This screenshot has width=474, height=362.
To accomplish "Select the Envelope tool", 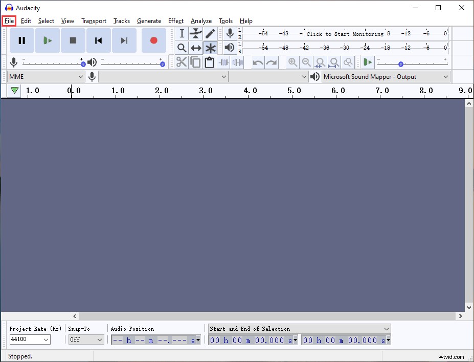I will 196,33.
